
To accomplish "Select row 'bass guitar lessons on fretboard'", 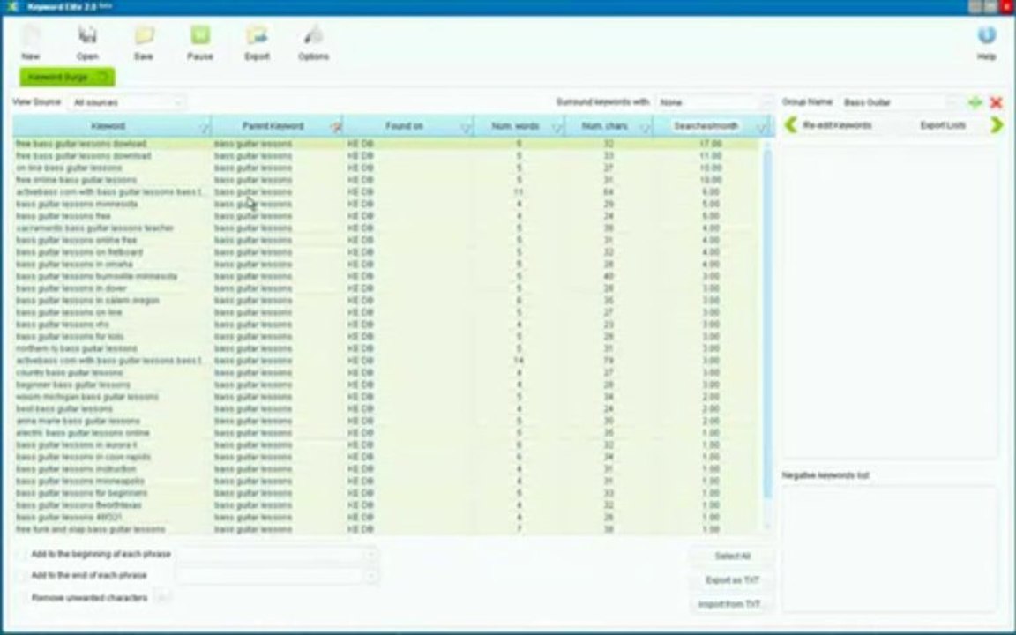I will tap(386, 252).
